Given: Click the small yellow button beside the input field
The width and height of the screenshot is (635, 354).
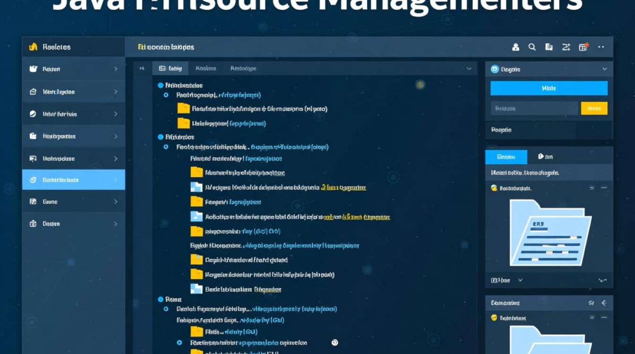Looking at the screenshot, I should tap(594, 108).
